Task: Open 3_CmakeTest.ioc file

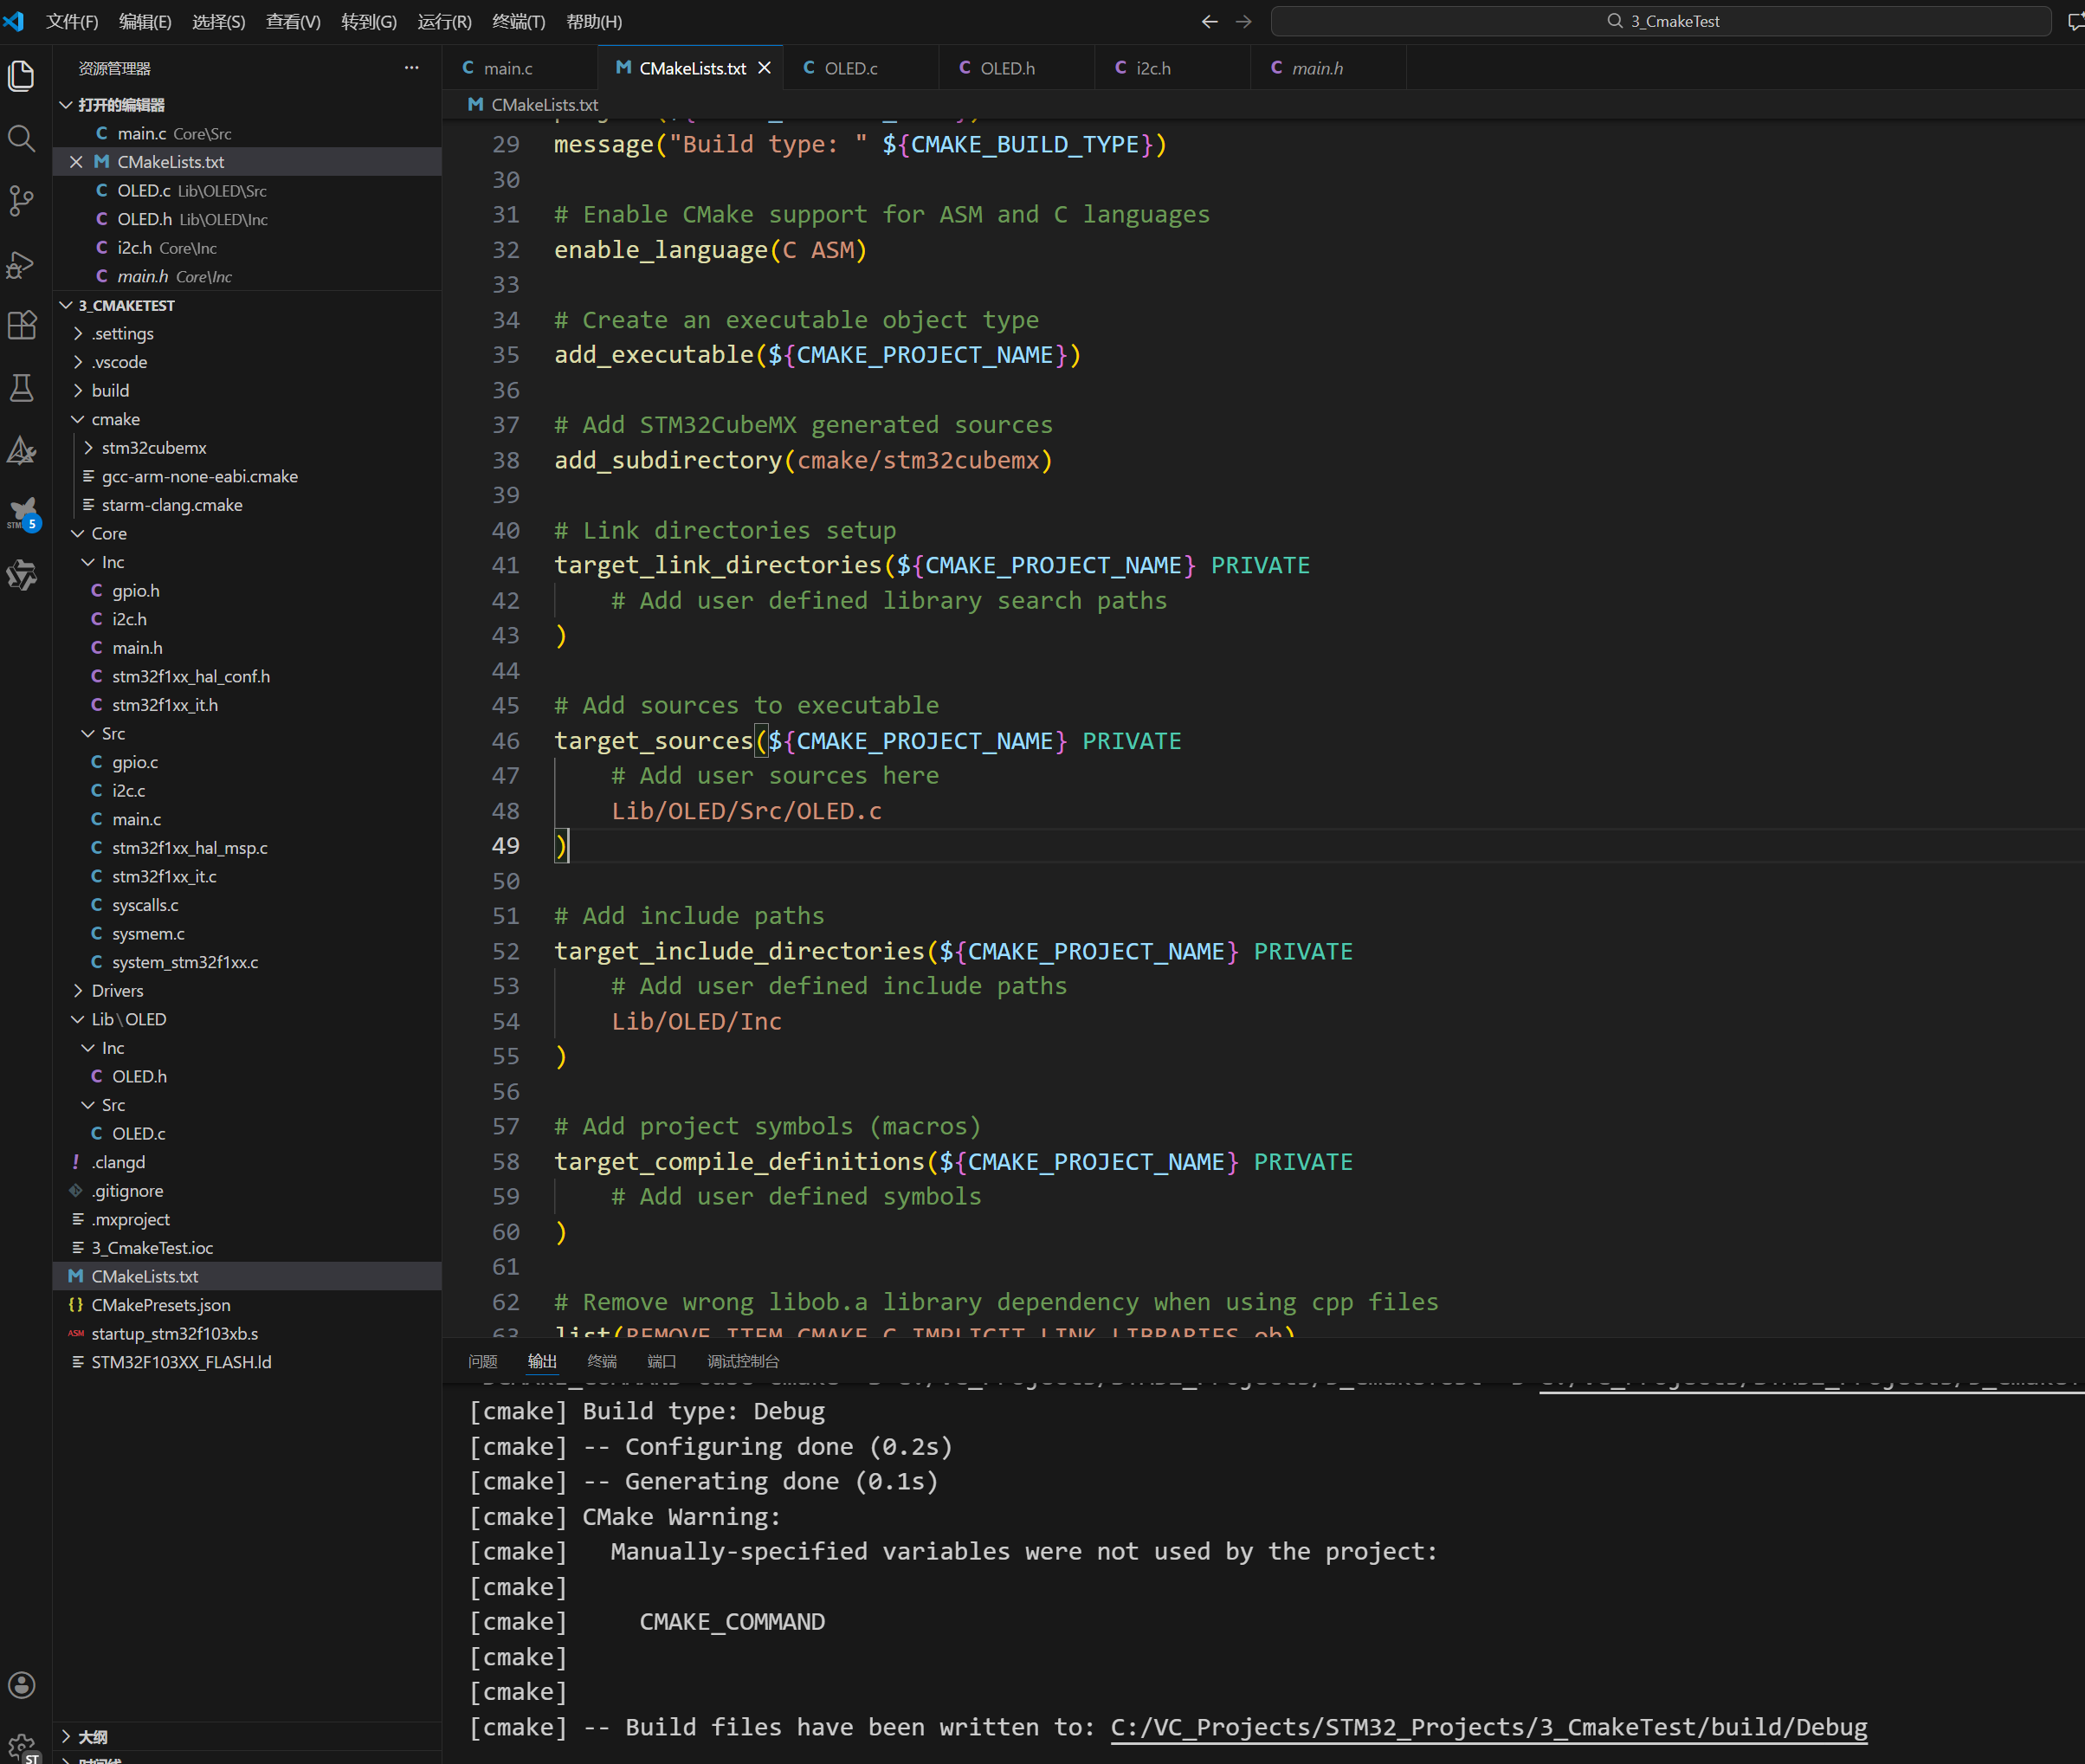Action: click(x=153, y=1248)
